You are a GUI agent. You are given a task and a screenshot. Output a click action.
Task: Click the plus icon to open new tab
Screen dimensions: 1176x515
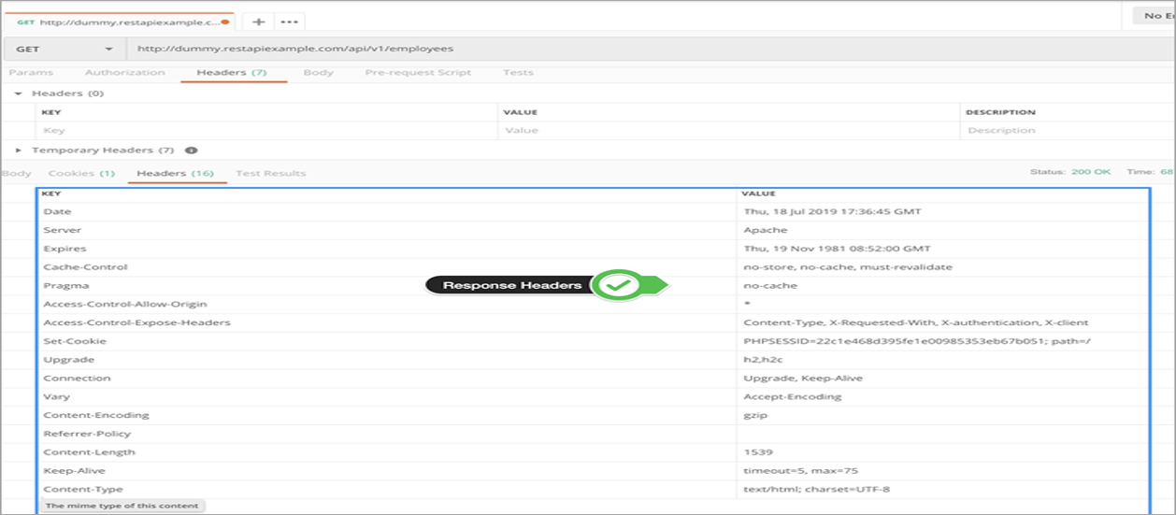259,21
